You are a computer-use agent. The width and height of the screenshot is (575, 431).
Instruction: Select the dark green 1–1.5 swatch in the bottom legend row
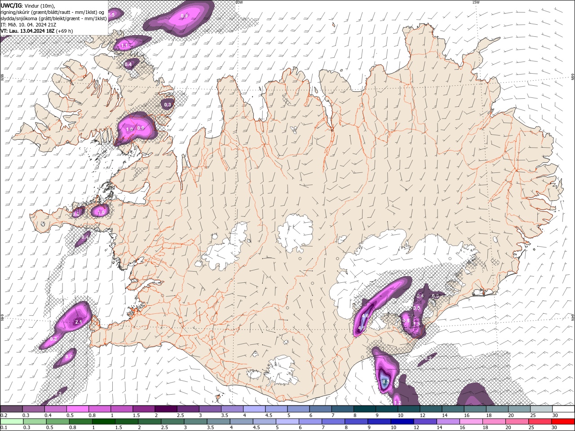(104, 421)
